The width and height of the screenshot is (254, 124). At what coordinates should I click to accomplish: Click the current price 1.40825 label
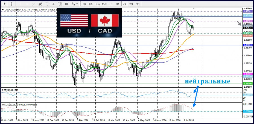pyautogui.click(x=248, y=28)
